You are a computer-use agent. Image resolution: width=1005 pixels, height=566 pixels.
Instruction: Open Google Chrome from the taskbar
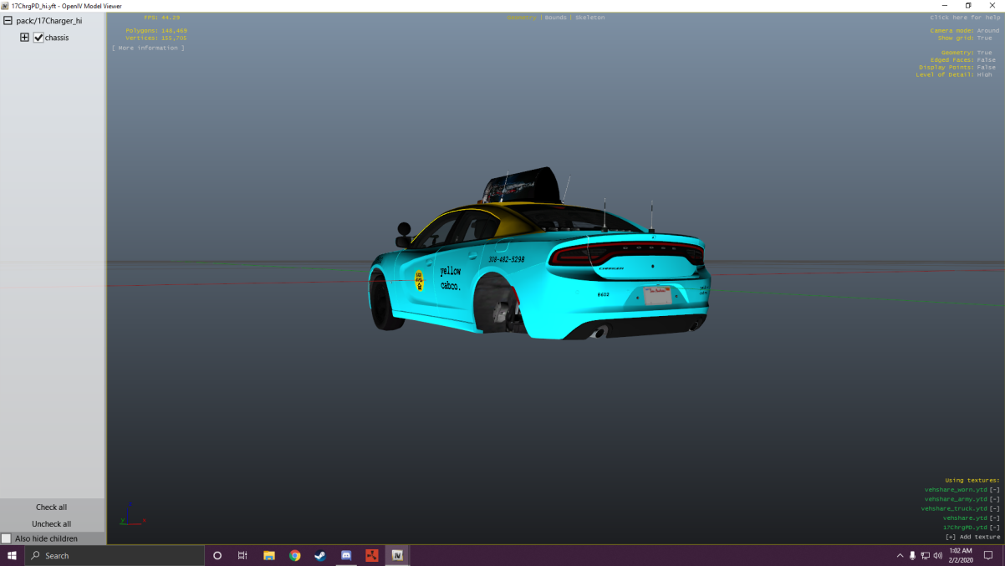click(294, 555)
